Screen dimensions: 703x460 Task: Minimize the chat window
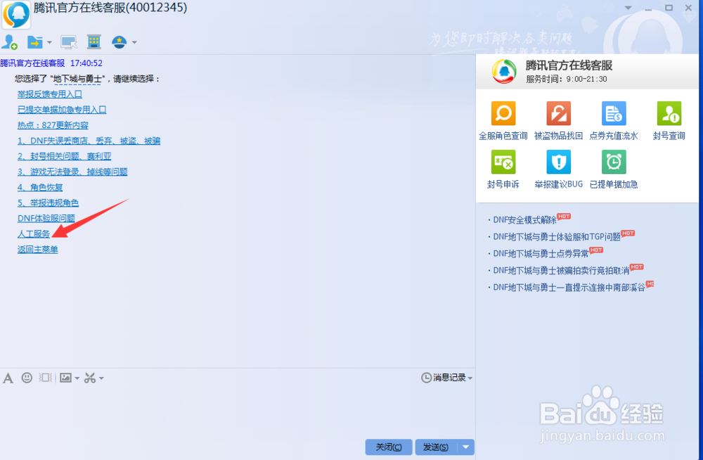click(x=648, y=8)
